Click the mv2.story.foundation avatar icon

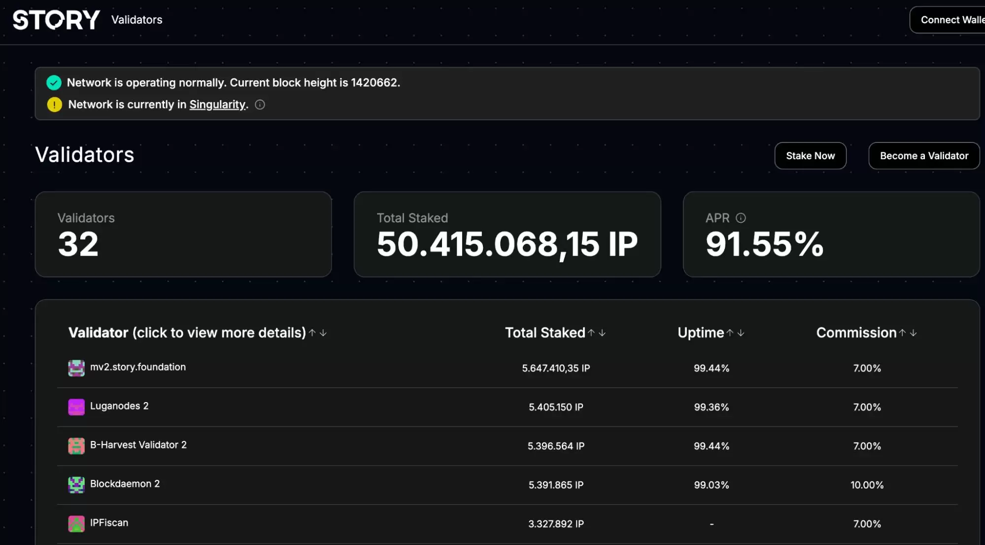[76, 368]
